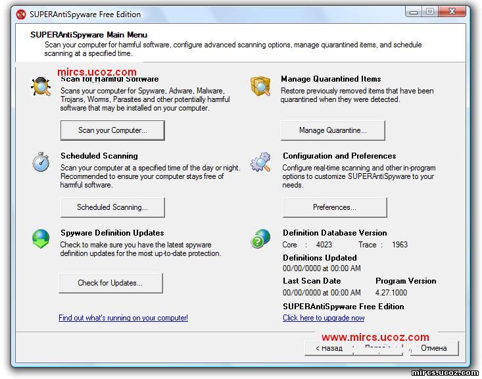This screenshot has height=379, width=482.
Task: Follow 'Find out what's running' link
Action: tap(123, 318)
